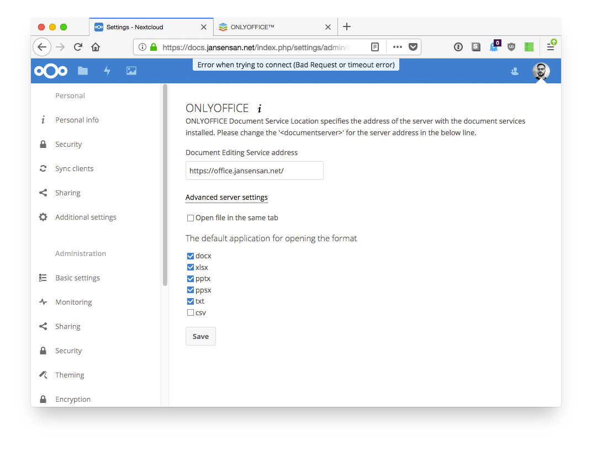
Task: Open Basic settings under Administration
Action: [78, 278]
